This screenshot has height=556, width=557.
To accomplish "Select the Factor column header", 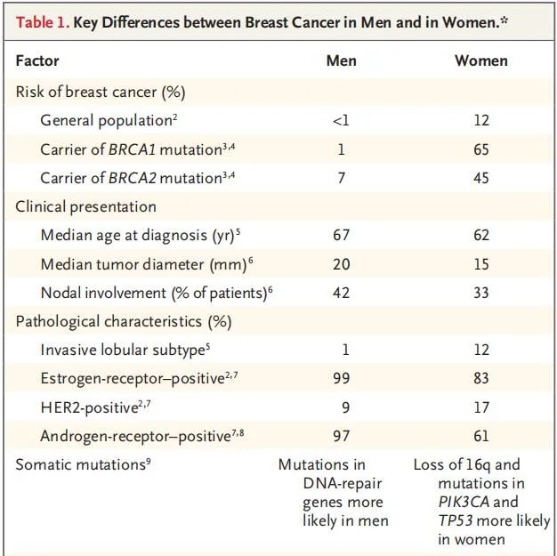I will coord(38,61).
